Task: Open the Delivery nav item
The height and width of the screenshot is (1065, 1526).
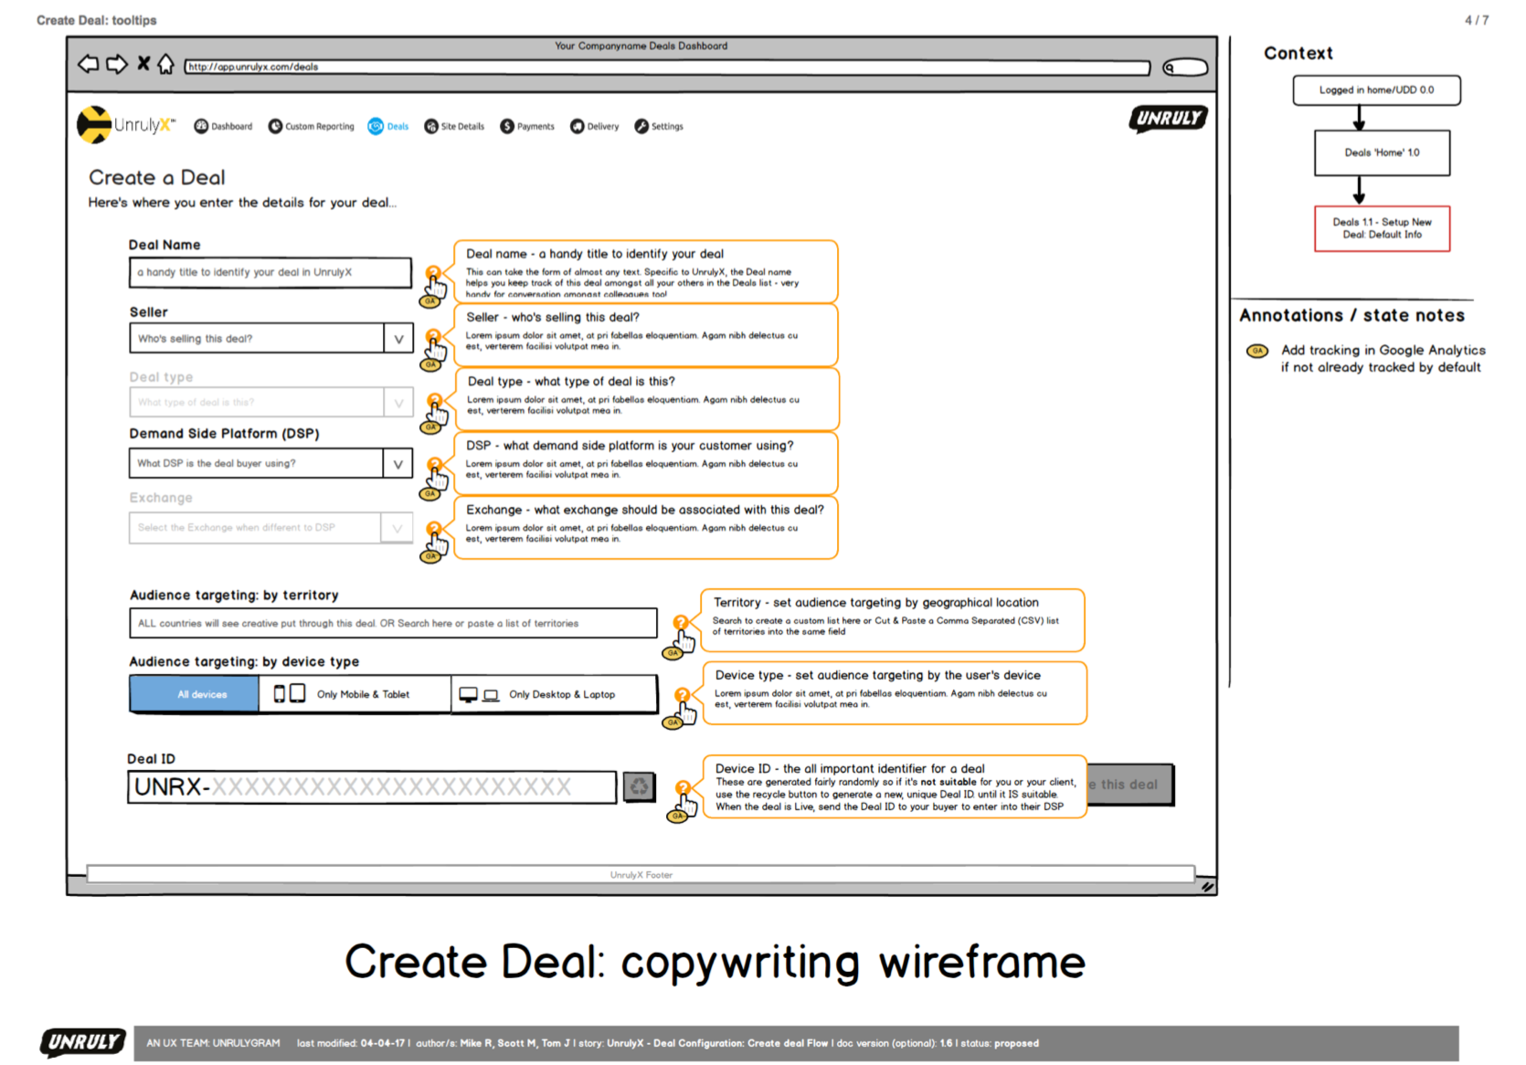Action: pyautogui.click(x=595, y=126)
